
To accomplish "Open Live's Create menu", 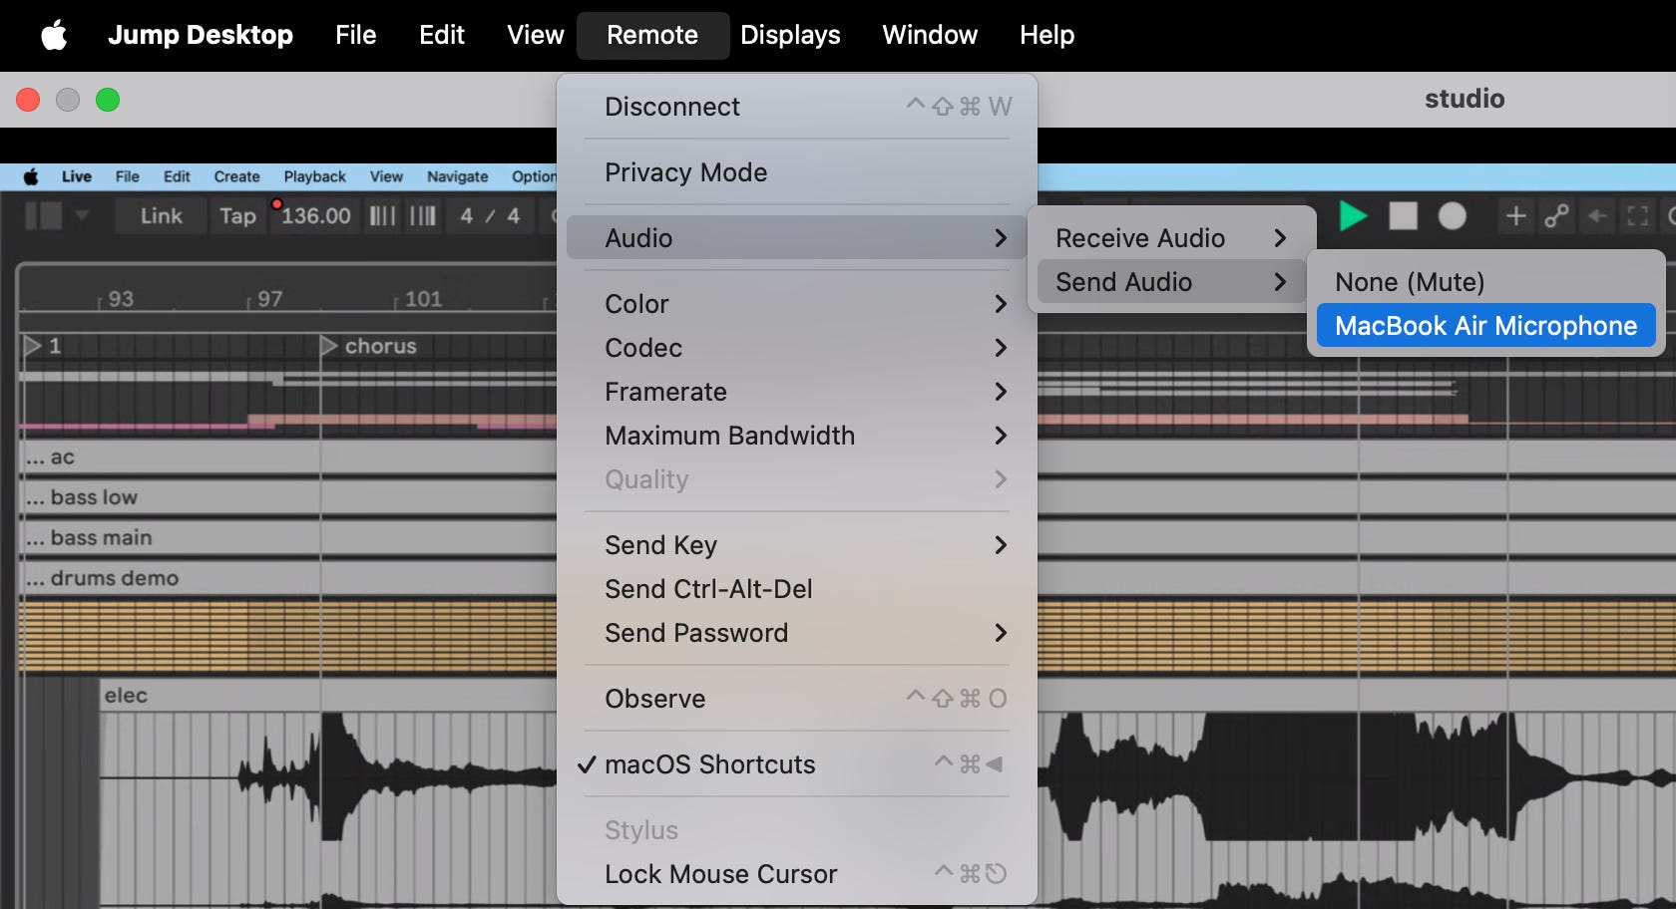I will (x=236, y=176).
